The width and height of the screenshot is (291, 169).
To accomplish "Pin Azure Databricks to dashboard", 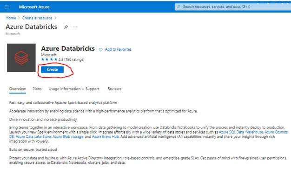I will [x=66, y=27].
